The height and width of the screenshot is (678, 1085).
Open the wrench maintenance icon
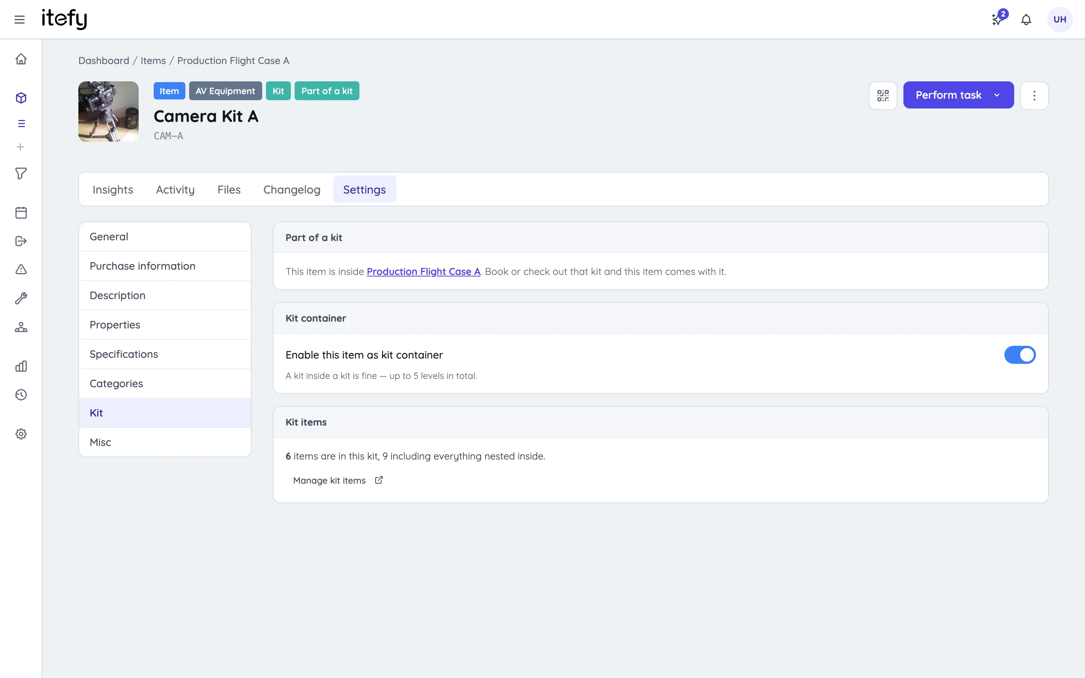click(21, 298)
